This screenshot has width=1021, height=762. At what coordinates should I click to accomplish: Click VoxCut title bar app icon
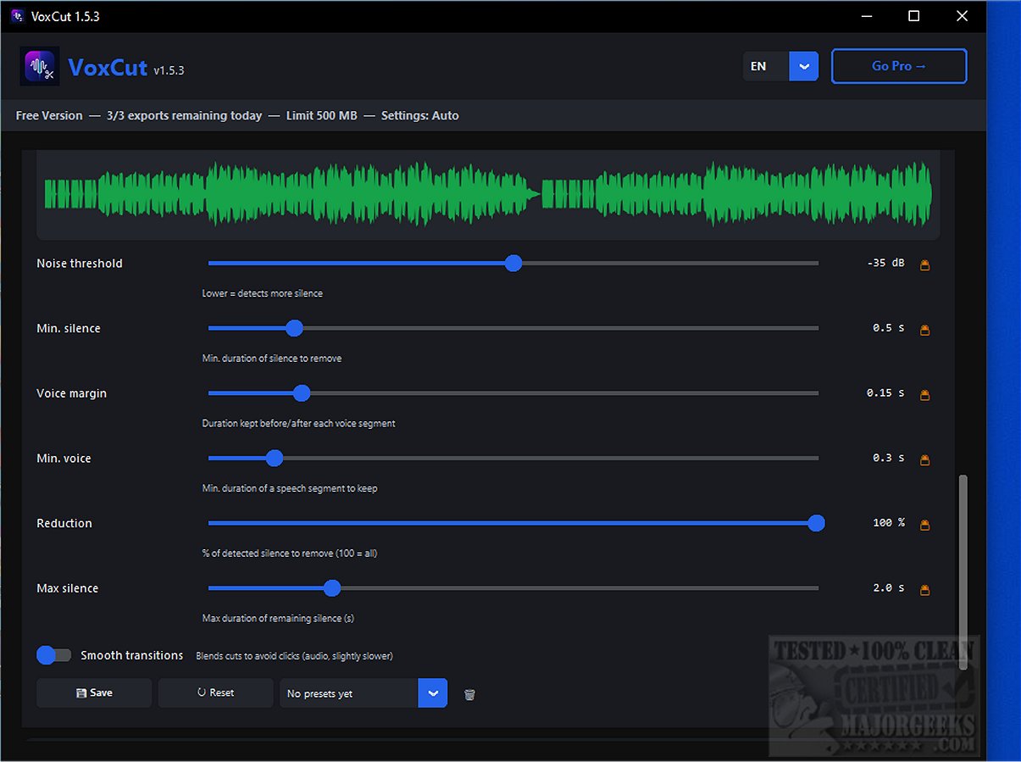point(17,16)
